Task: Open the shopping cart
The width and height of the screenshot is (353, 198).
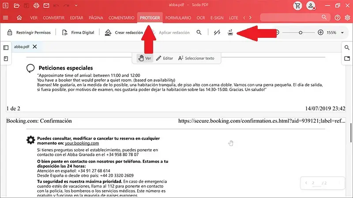Action: point(297,6)
